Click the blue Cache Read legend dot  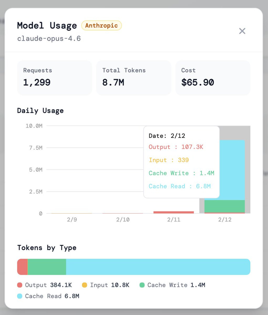pyautogui.click(x=20, y=296)
